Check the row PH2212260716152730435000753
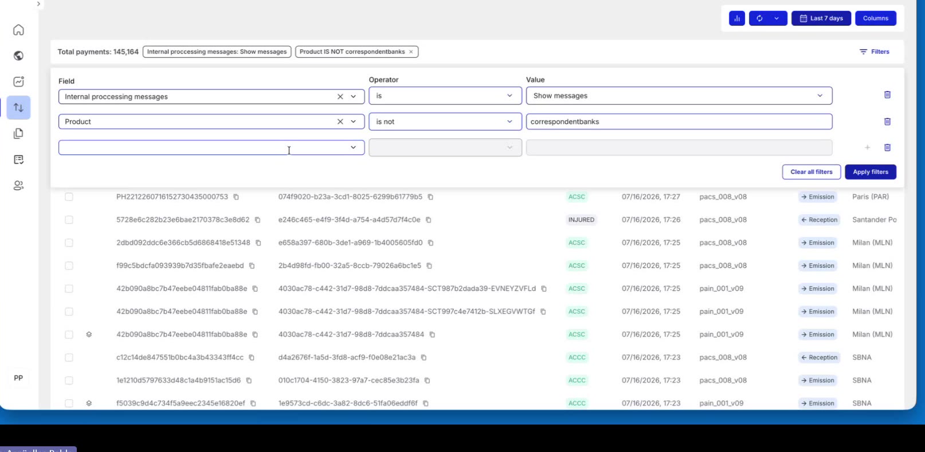Screen dimensions: 925x452 69,197
